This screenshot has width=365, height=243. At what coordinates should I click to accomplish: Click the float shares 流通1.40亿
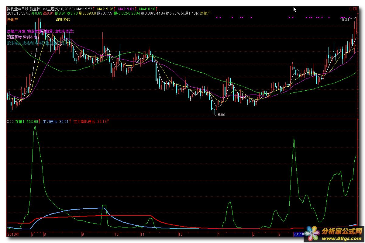pyautogui.click(x=190, y=13)
